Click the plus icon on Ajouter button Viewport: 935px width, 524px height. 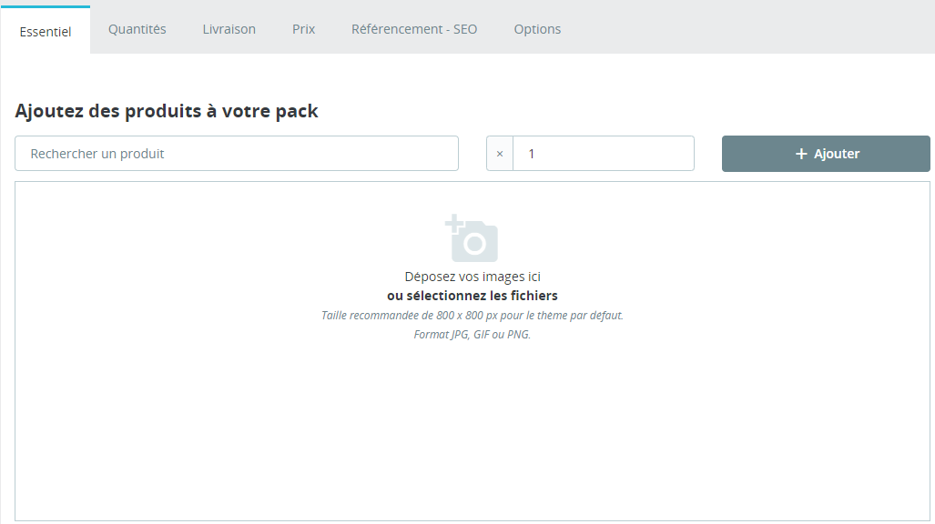point(801,154)
